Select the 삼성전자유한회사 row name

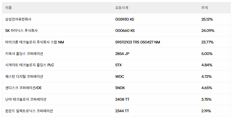21,19
